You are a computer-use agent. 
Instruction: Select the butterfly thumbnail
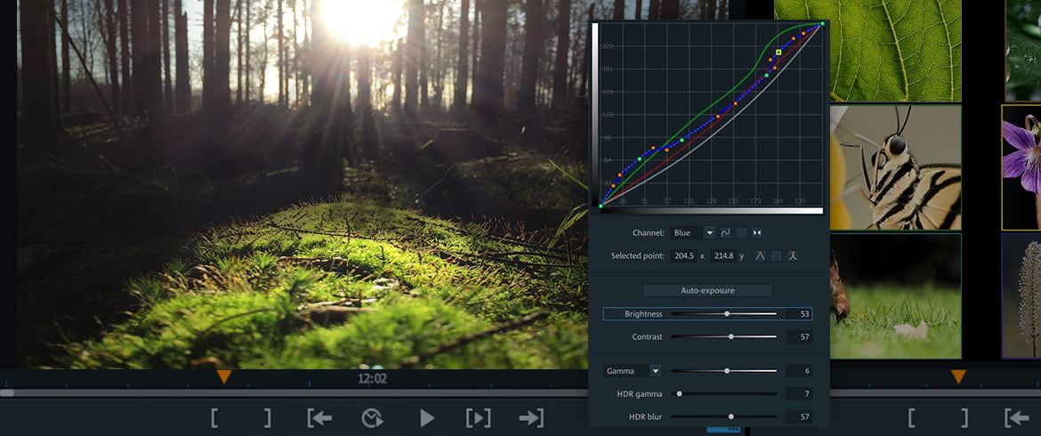tap(895, 167)
